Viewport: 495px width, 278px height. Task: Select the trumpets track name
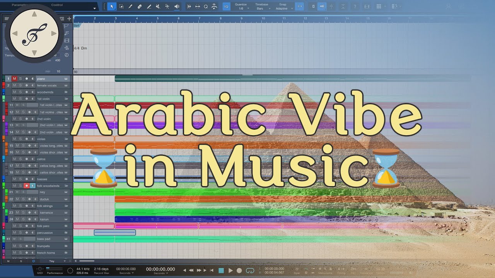point(43,246)
